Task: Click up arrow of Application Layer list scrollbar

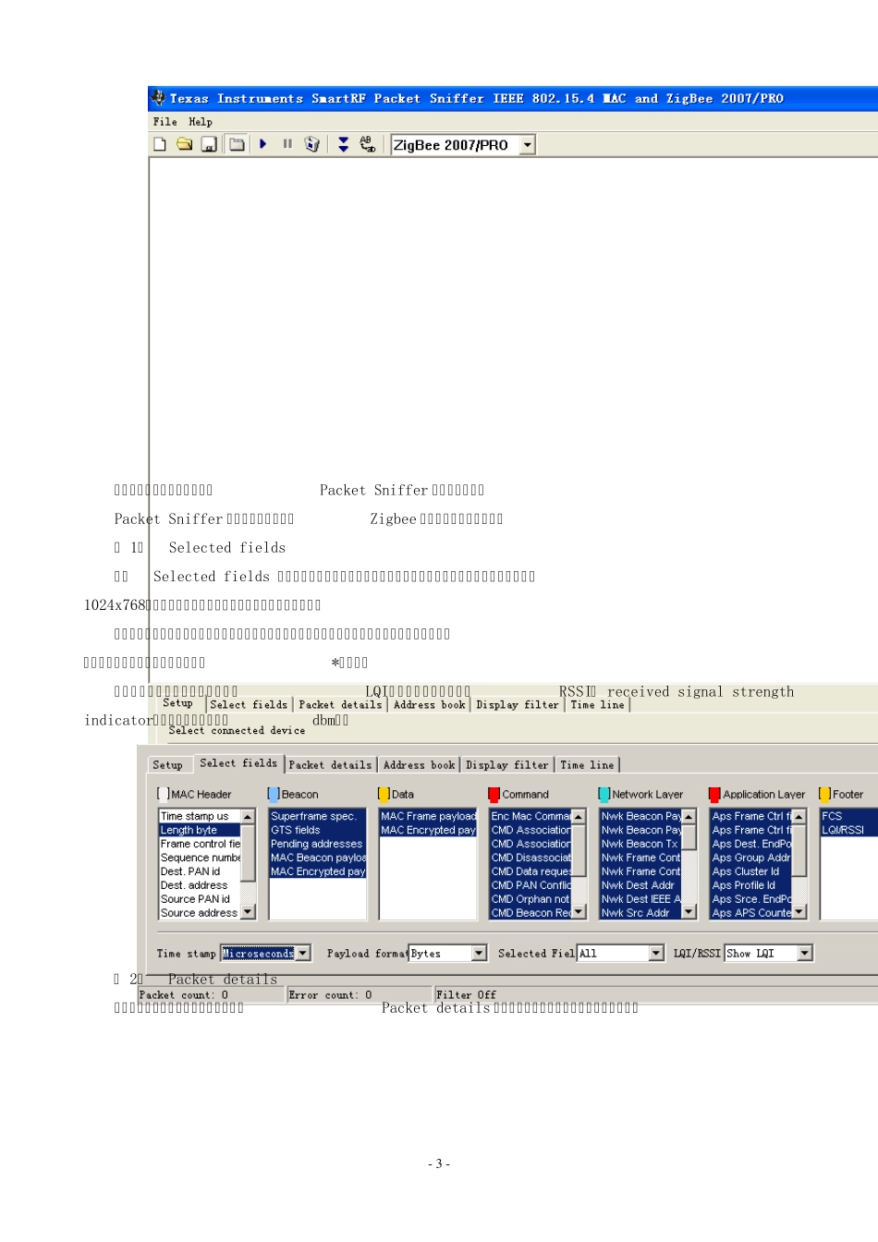Action: pyautogui.click(x=799, y=817)
